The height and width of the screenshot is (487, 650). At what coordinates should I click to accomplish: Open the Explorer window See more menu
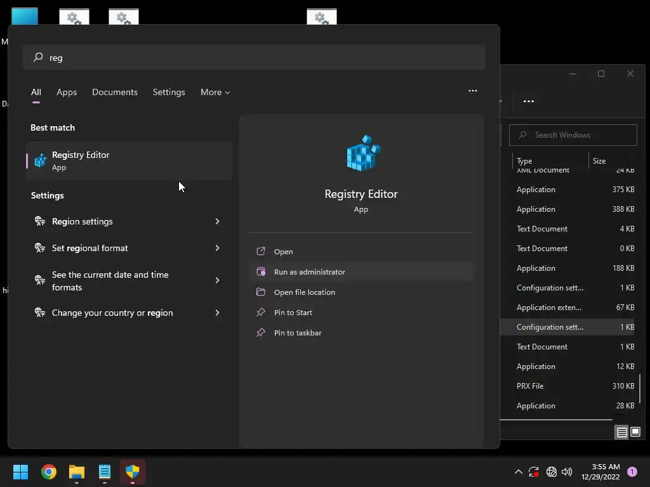(x=529, y=101)
